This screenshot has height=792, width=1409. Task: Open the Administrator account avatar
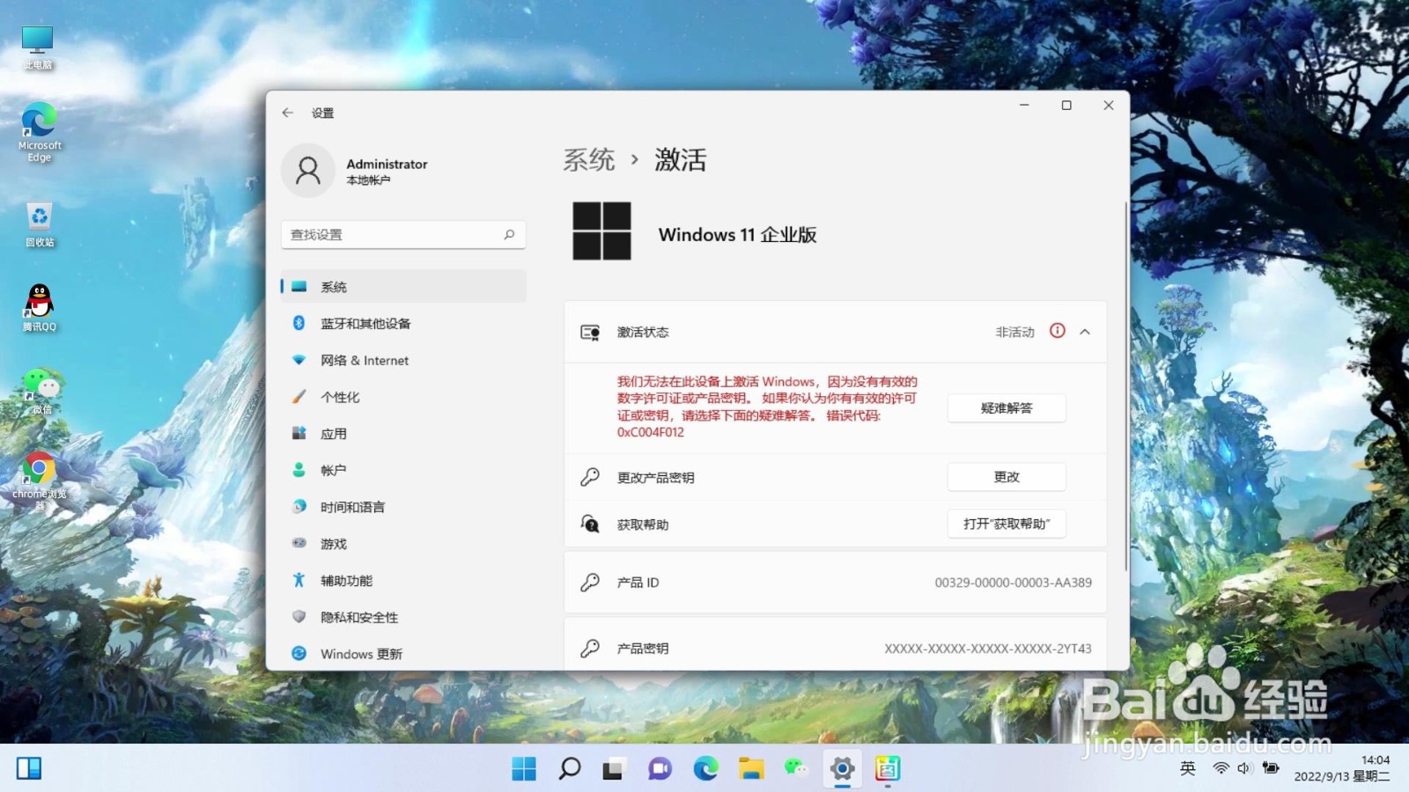tap(307, 171)
